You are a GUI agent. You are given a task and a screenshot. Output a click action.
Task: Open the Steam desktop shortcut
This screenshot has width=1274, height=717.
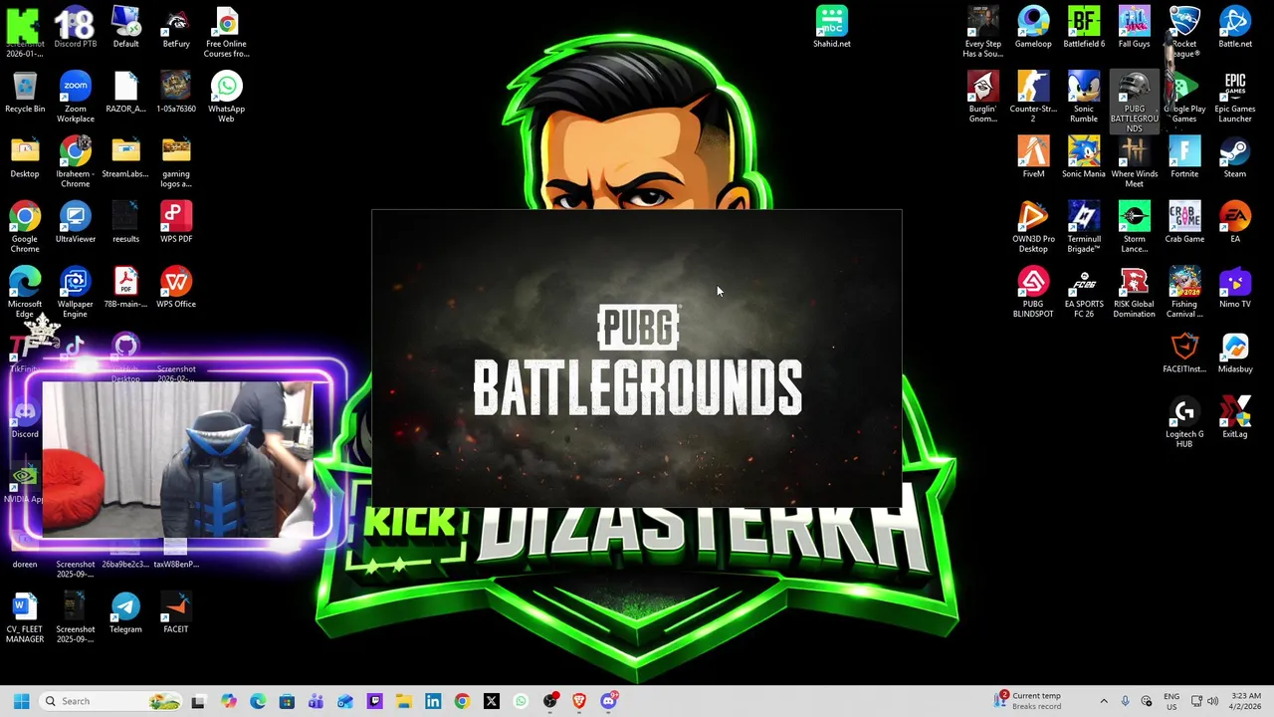(1234, 157)
